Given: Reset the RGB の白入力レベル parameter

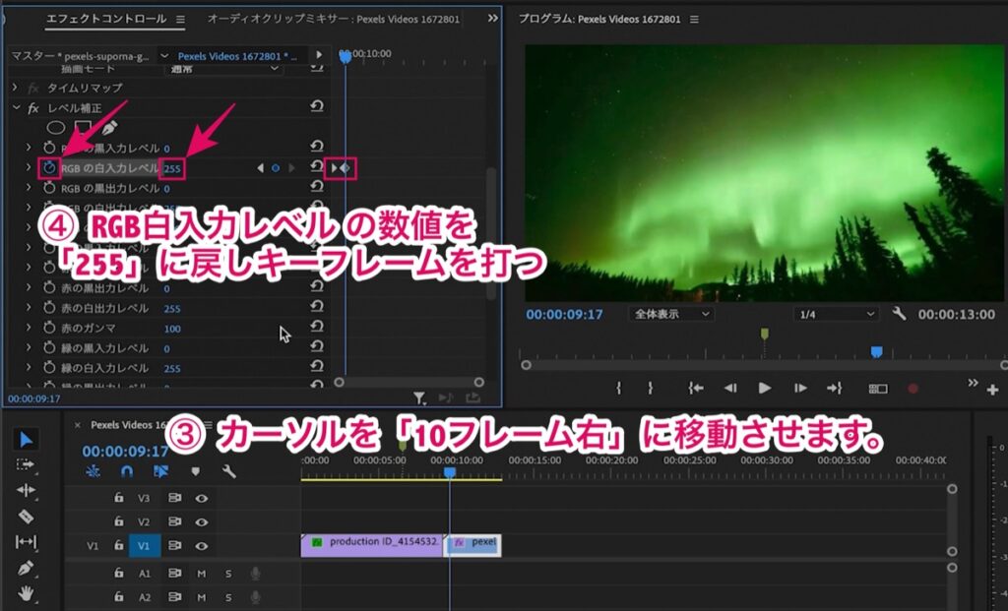Looking at the screenshot, I should click(x=316, y=166).
